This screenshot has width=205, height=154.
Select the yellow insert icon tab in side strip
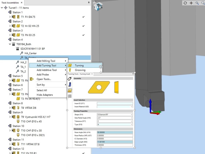coord(69,91)
